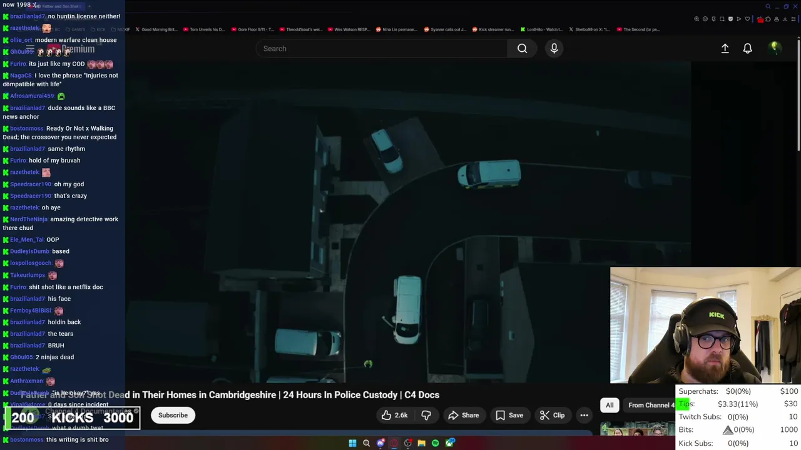
Task: Click the Bits goal row
Action: pyautogui.click(x=738, y=430)
